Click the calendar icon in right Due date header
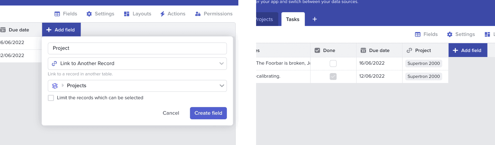 tap(363, 50)
